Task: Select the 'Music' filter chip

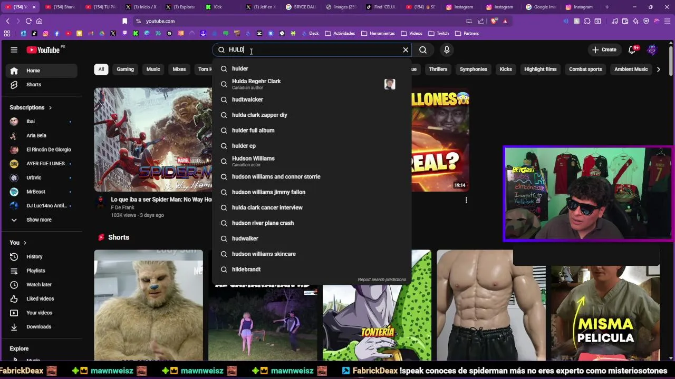Action: 153,69
